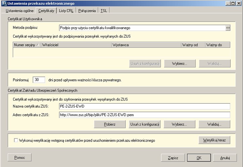The height and width of the screenshot is (167, 243).
Task: Open Metoda podpisu selection ellipsis button
Action: 228,28
